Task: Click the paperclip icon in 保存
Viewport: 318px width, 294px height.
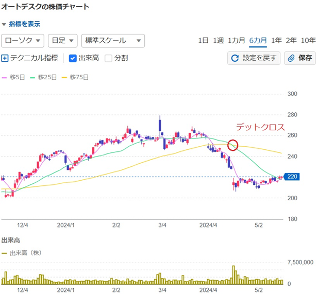Action: point(291,58)
